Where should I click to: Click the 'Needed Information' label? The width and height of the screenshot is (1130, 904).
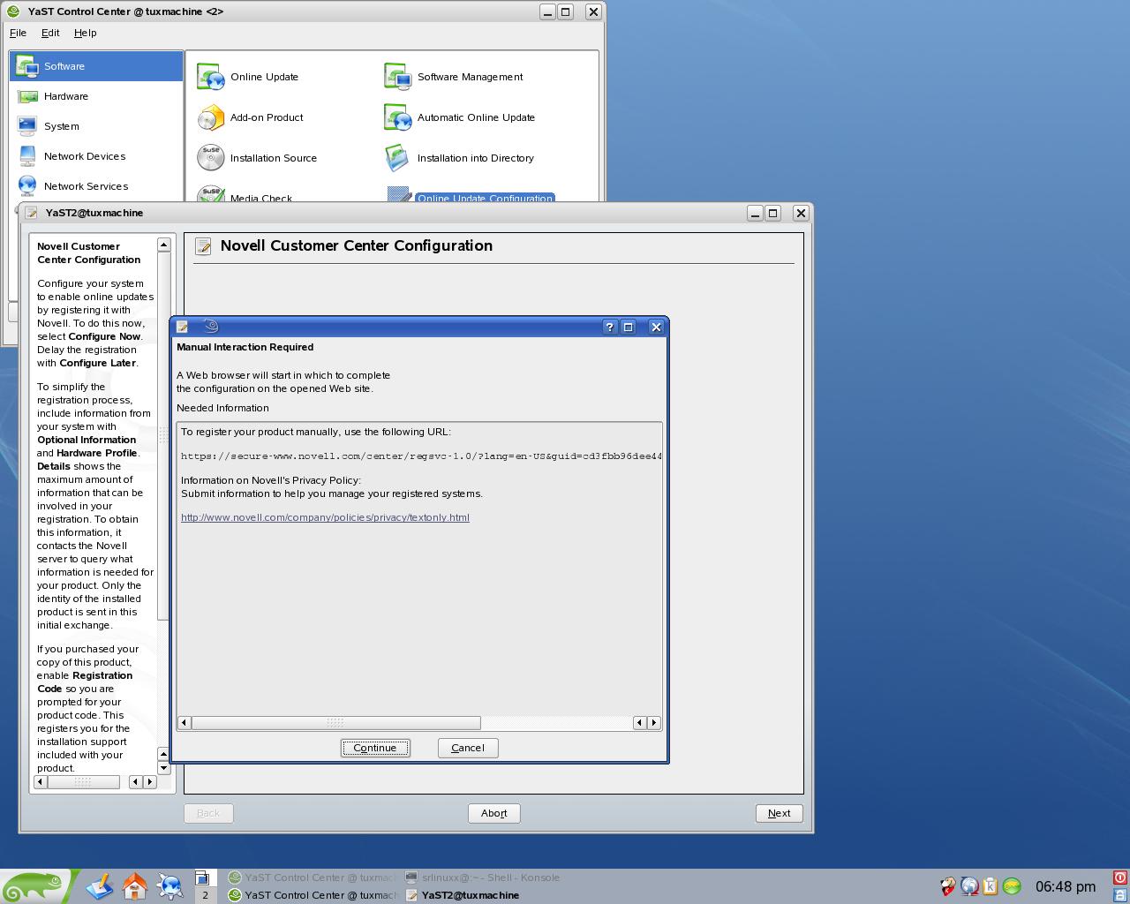[222, 408]
